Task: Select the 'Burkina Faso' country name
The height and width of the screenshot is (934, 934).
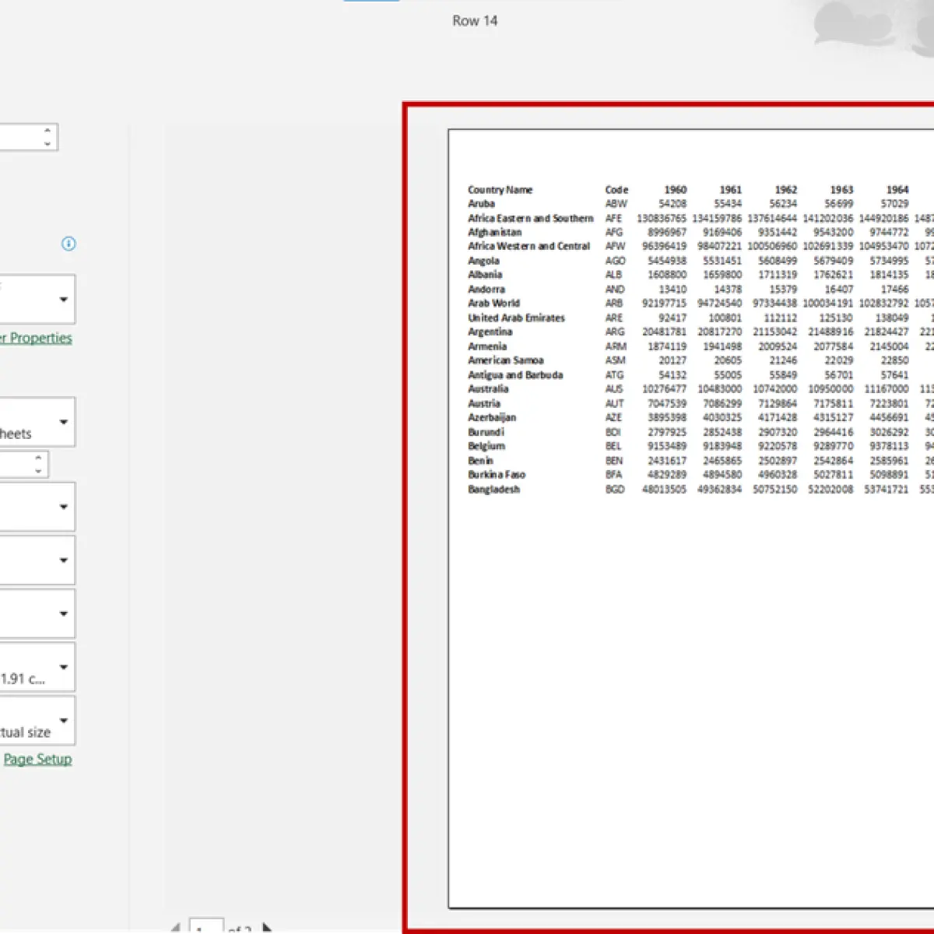Action: pos(497,475)
